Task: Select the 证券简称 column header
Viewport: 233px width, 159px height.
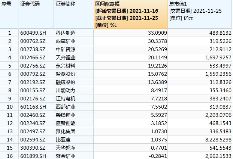Action: (74, 14)
